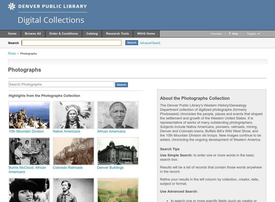Open the green landscape painting thumbnail
The height and width of the screenshot is (202, 275).
(118, 190)
